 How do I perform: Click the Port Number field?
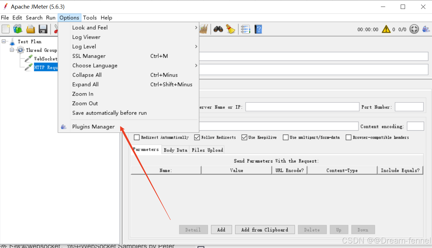(409, 107)
